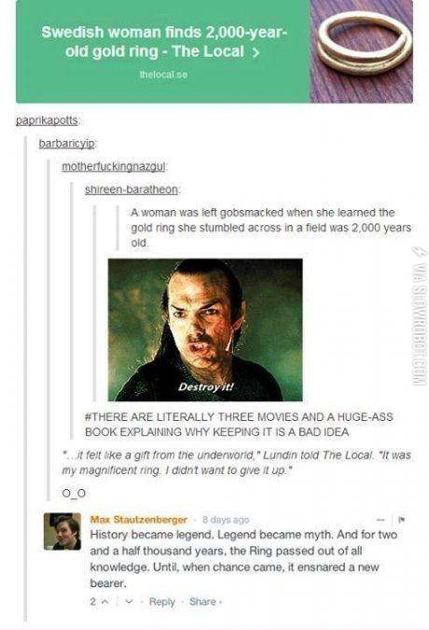Click the THERE ARE LITERALLY THREE MOVIES hashtag
429x630 pixels.
pyautogui.click(x=239, y=425)
